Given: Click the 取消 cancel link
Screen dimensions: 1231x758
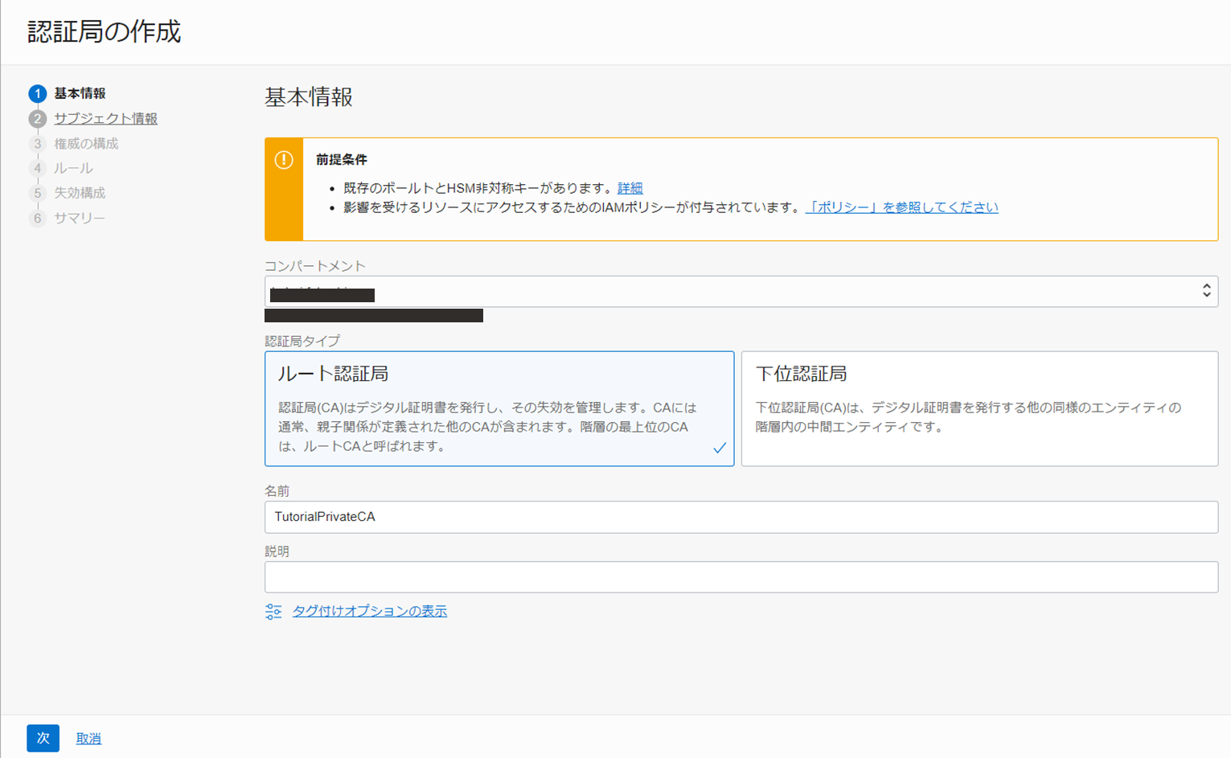Looking at the screenshot, I should tap(88, 739).
